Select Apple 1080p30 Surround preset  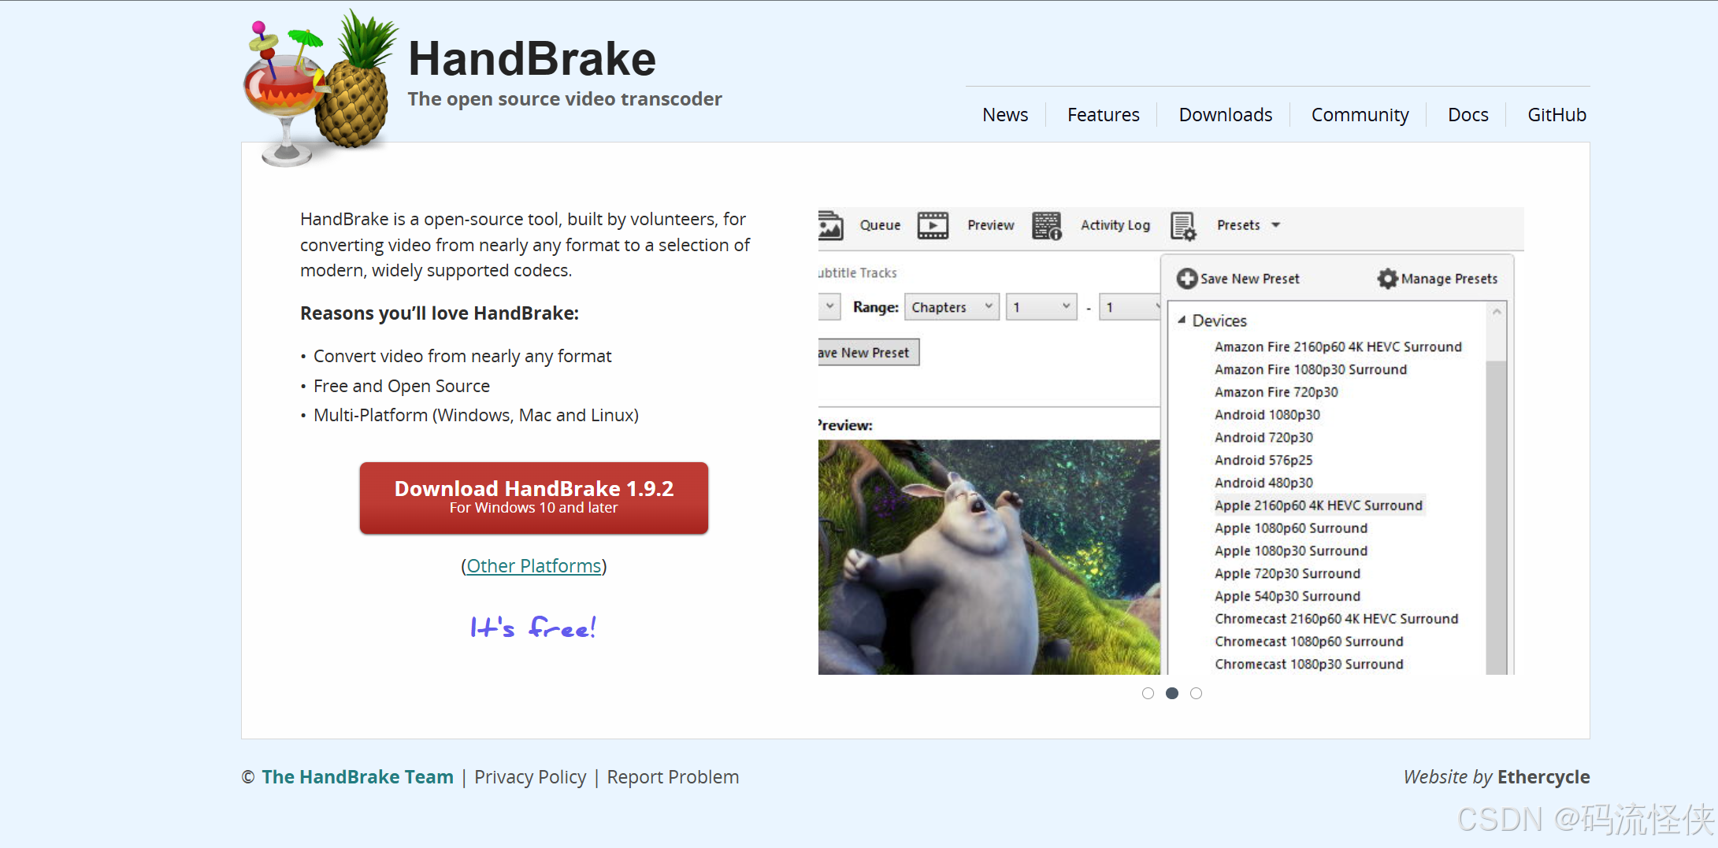(1290, 551)
